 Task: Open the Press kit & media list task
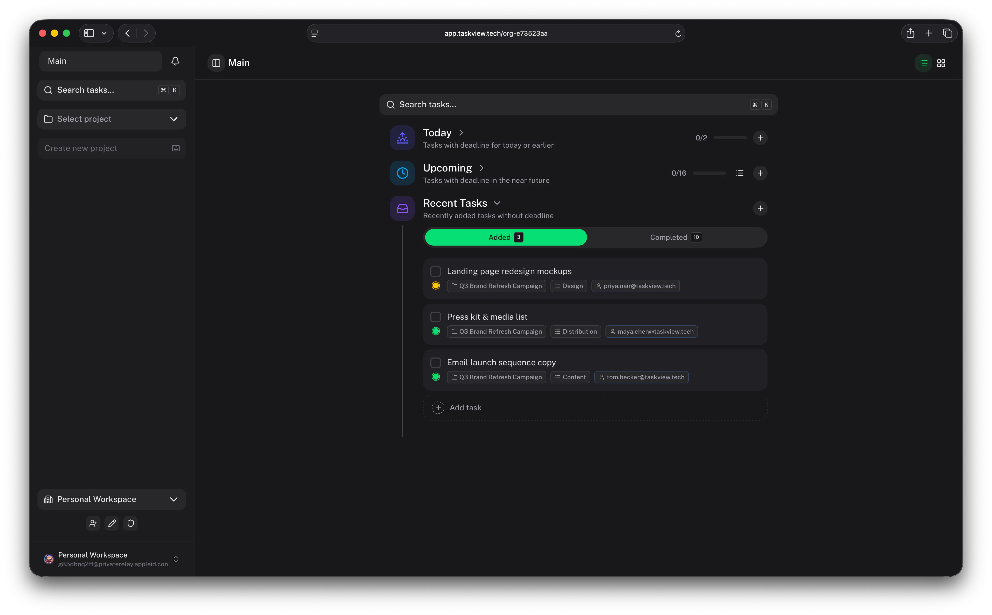coord(487,317)
